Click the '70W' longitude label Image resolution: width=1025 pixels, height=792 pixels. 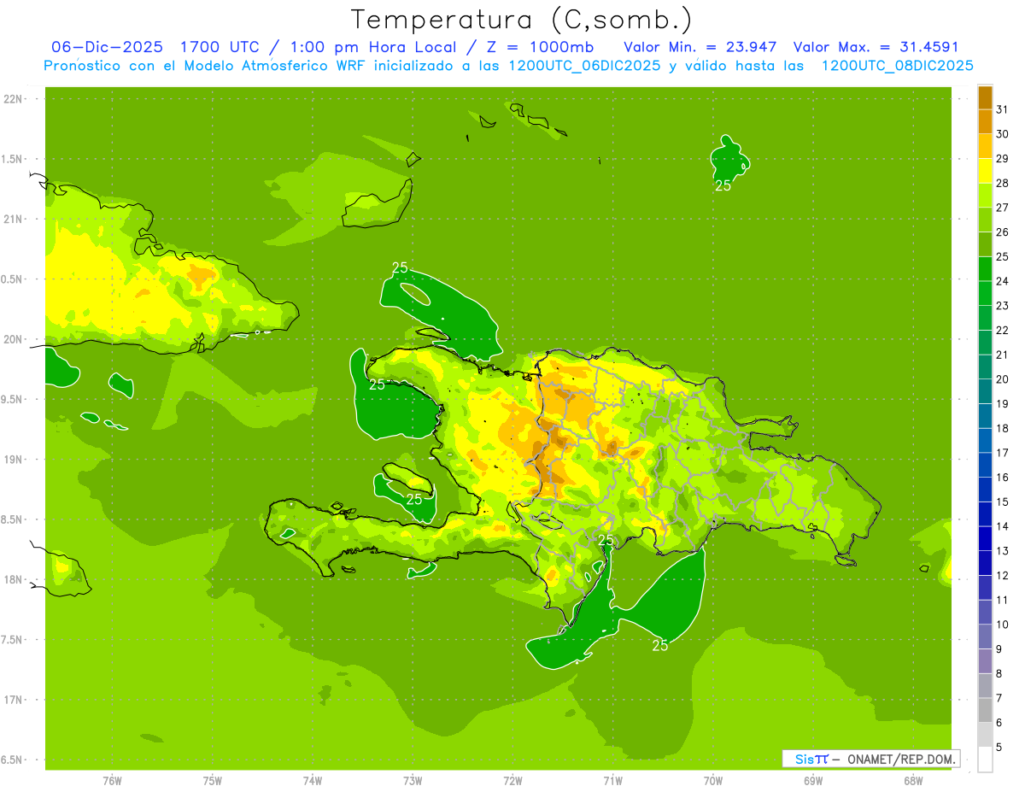click(713, 781)
